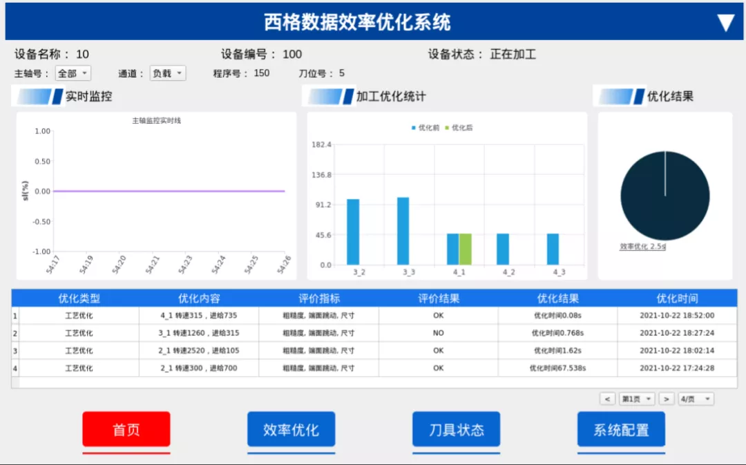Viewport: 746px width, 465px height.
Task: Select table row 2 with NO result
Action: (374, 333)
